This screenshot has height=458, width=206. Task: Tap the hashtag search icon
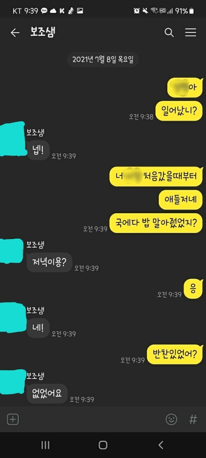pyautogui.click(x=193, y=419)
